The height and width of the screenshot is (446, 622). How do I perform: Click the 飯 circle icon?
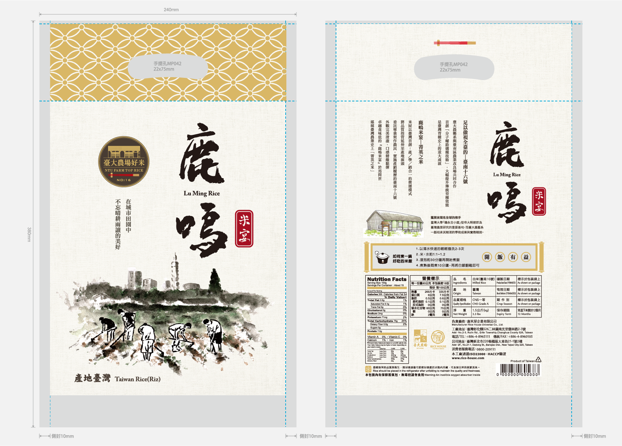point(500,257)
